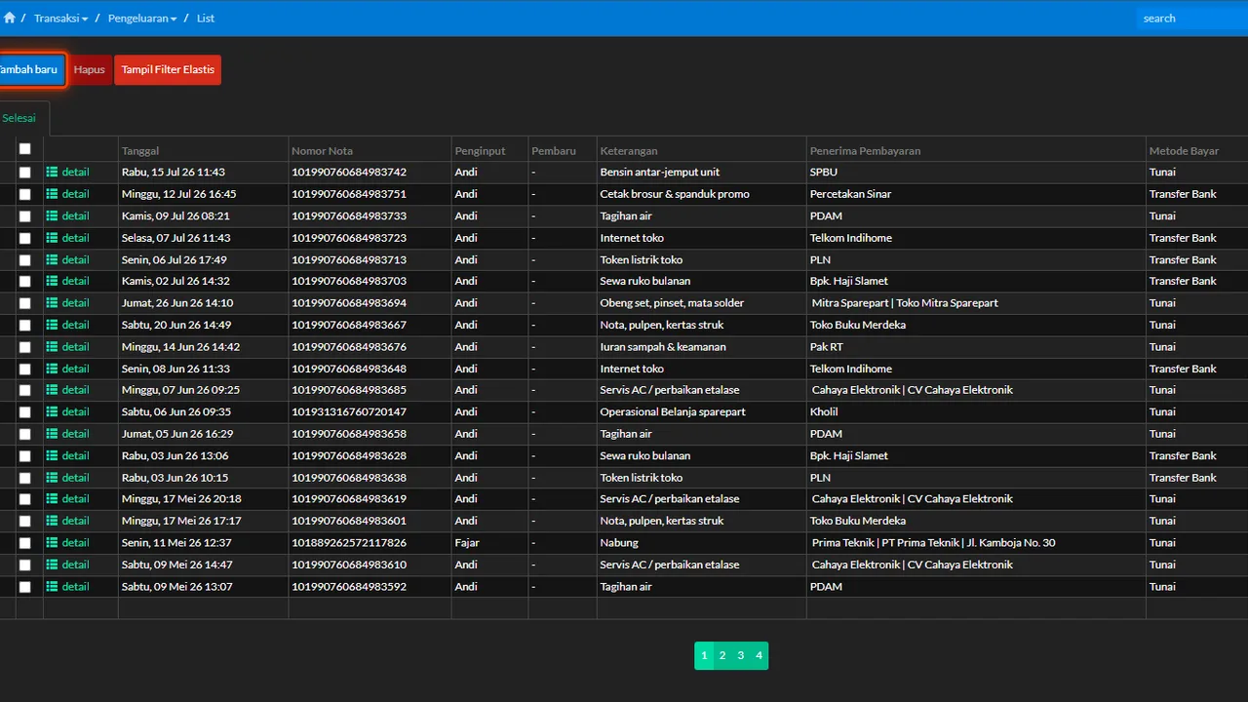Screen dimensions: 1248x702
Task: Open detail icon for Operasional Belanja sparepart
Action: (52, 412)
